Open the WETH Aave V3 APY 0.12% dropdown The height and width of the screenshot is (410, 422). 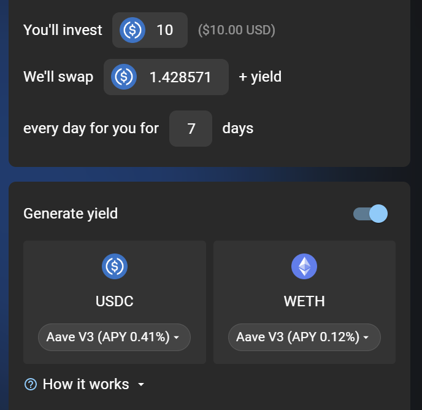(304, 337)
